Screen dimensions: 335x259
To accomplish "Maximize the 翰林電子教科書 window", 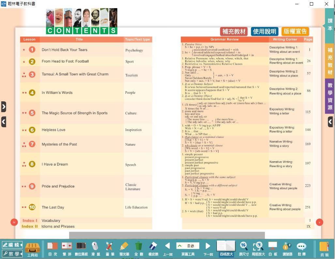I will pos(312,4).
